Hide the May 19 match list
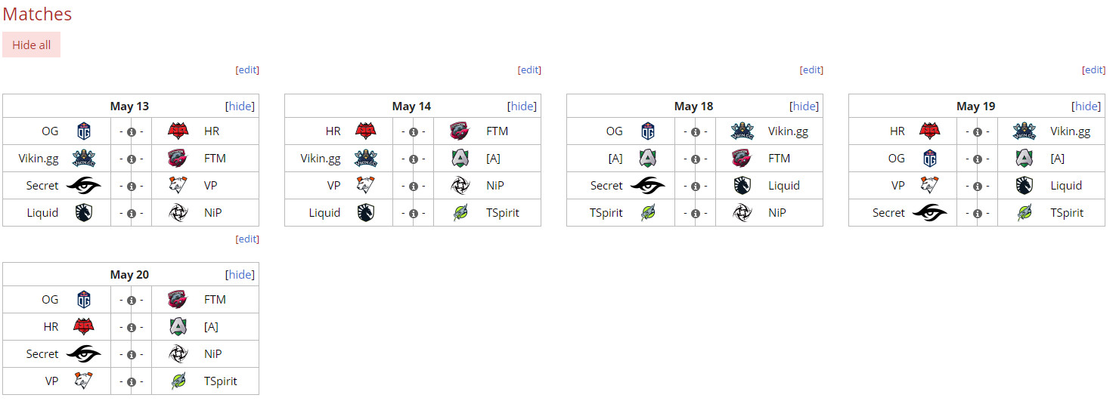The width and height of the screenshot is (1116, 401). 1086,106
